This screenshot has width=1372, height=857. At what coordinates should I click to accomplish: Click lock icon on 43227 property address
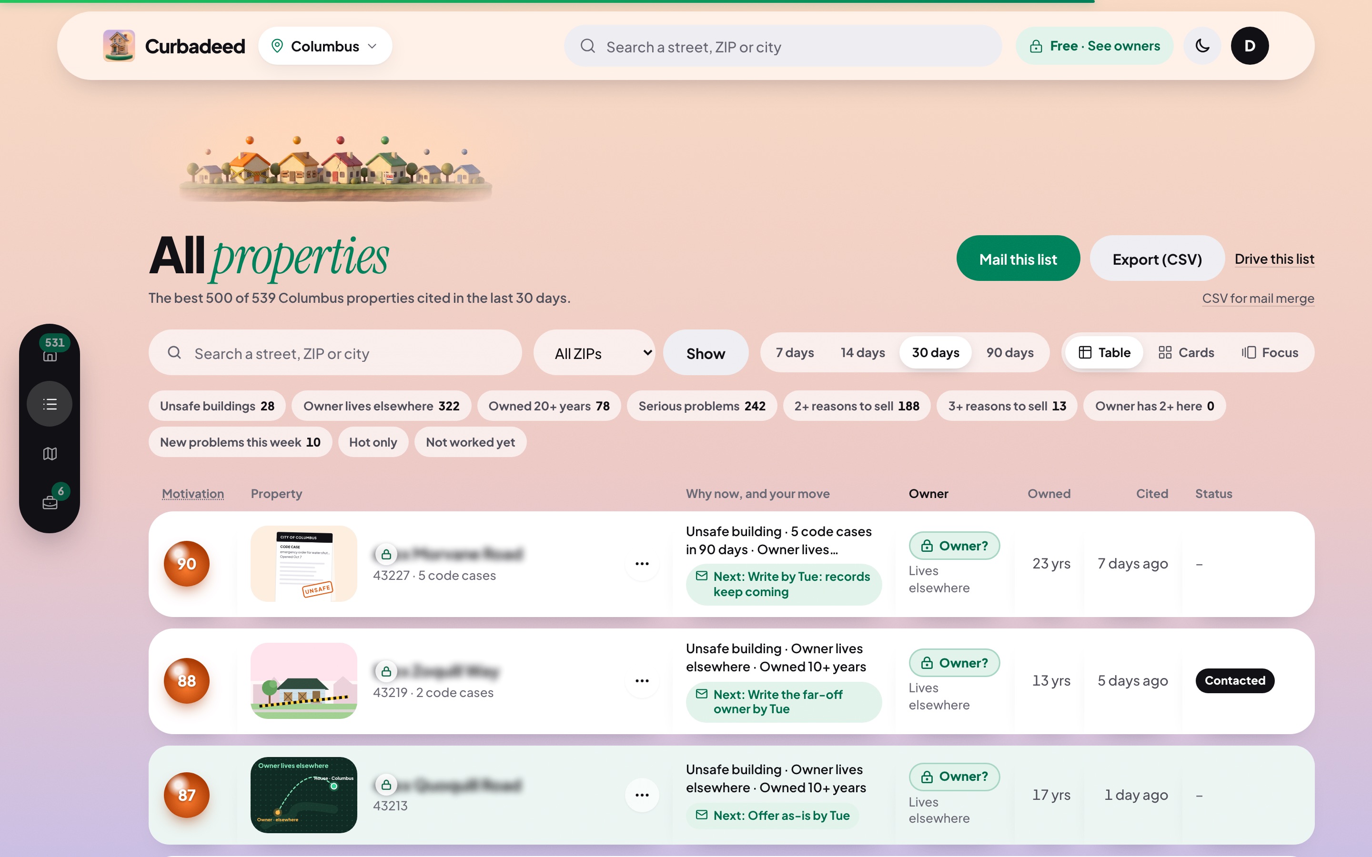(x=386, y=554)
